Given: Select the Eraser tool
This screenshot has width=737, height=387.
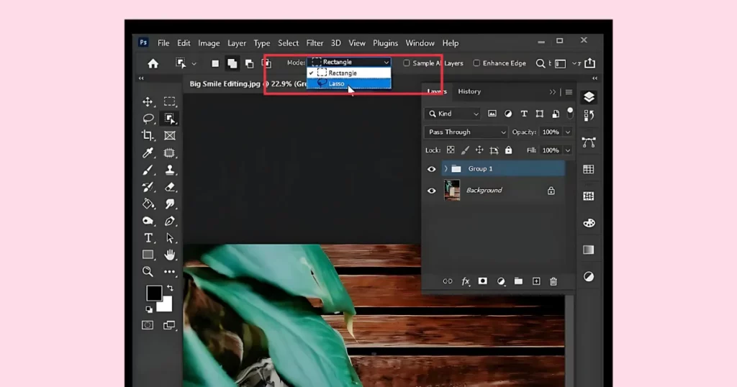Looking at the screenshot, I should (x=169, y=187).
